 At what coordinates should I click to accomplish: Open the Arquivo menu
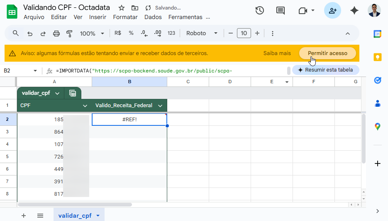34,17
